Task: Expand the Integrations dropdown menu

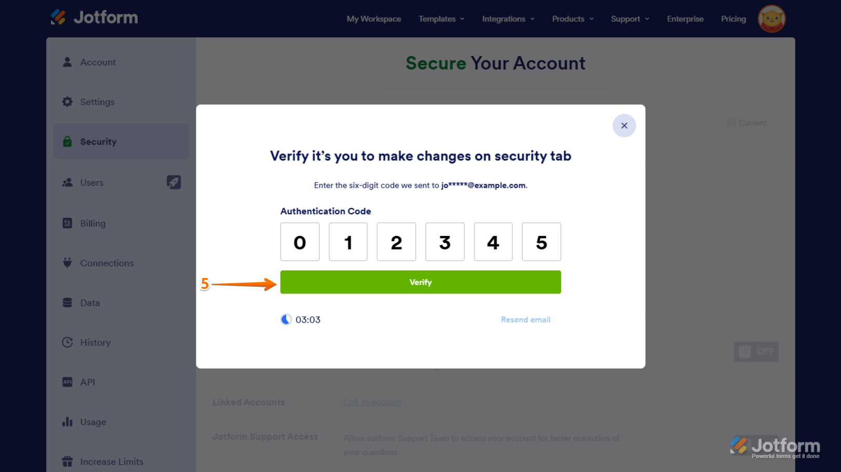Action: pos(508,19)
